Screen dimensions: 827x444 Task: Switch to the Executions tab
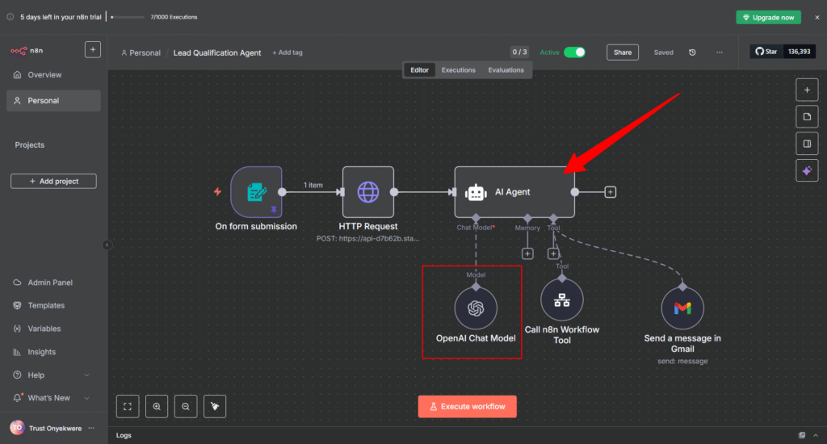click(458, 70)
